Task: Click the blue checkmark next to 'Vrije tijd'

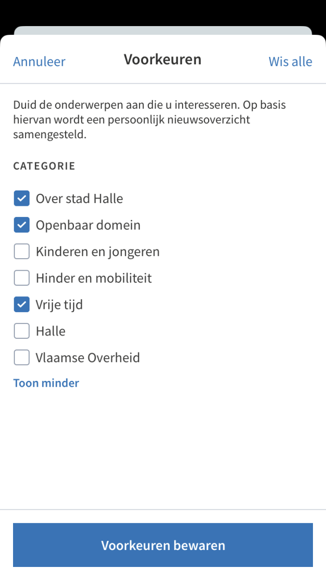Action: point(21,304)
